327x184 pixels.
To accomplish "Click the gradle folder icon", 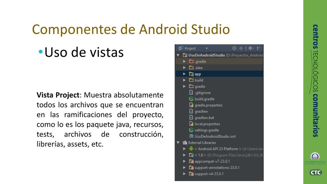I will [191, 86].
